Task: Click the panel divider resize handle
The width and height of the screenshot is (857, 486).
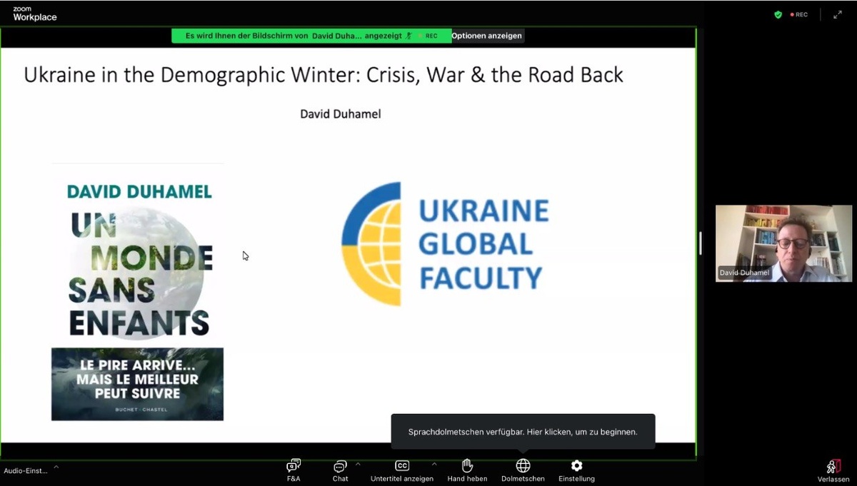Action: (x=700, y=243)
